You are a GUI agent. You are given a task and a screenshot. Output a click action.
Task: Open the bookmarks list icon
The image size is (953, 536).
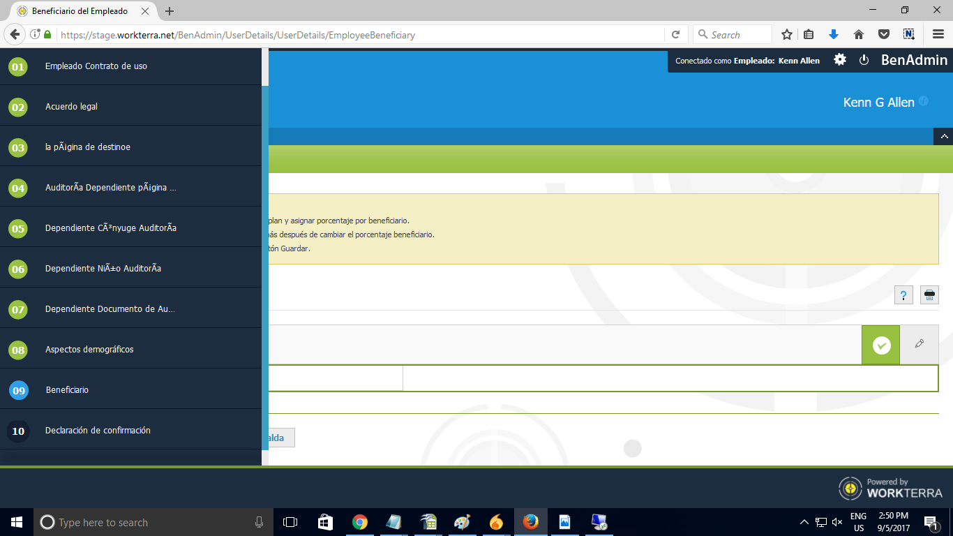click(x=809, y=35)
